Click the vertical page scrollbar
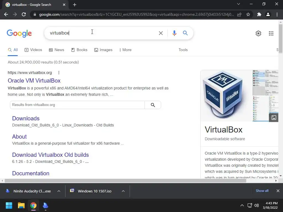Viewport: 283px width, 212px height. [x=281, y=39]
